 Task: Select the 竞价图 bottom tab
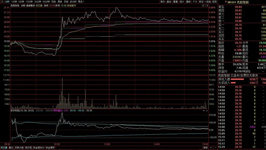point(28,148)
